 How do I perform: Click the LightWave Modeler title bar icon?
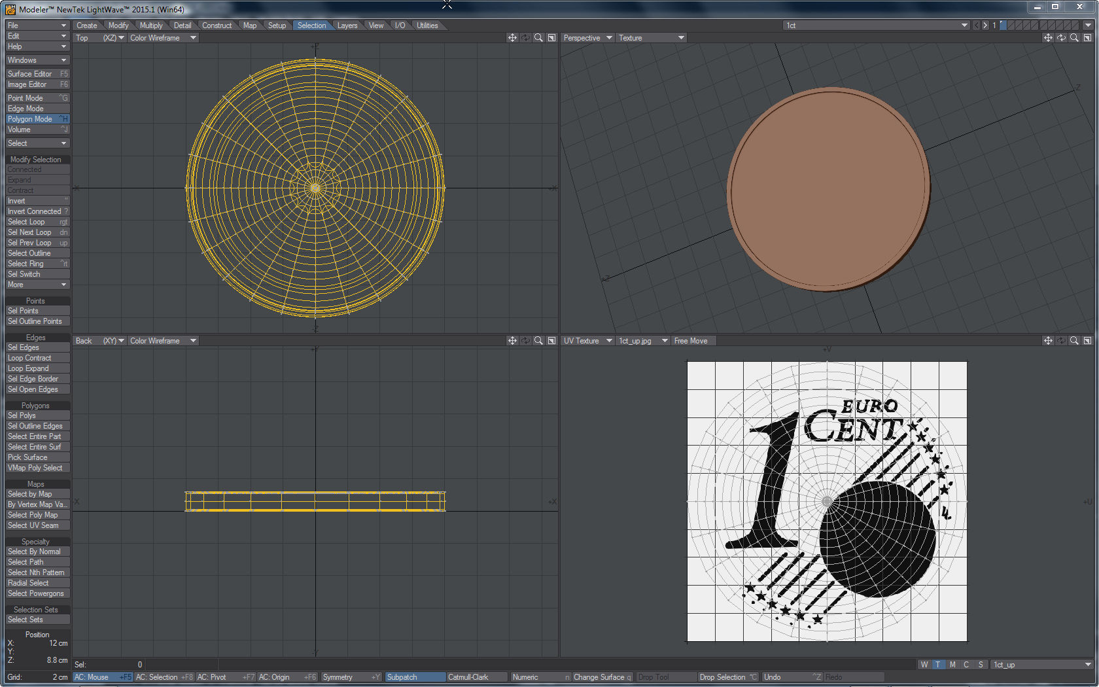(x=10, y=9)
